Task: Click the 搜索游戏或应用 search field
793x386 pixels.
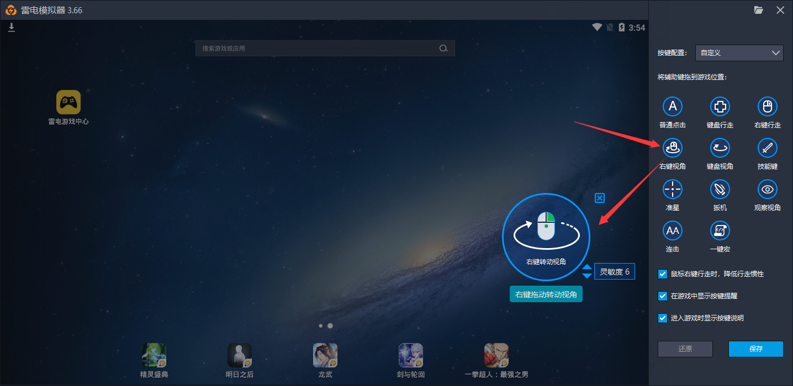Action: pyautogui.click(x=325, y=48)
